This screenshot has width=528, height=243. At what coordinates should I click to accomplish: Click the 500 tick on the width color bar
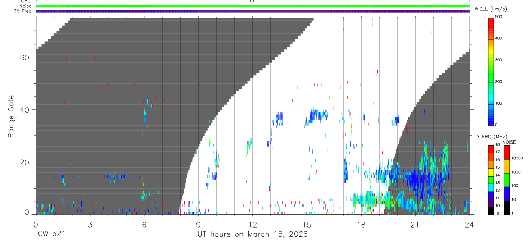500,17
